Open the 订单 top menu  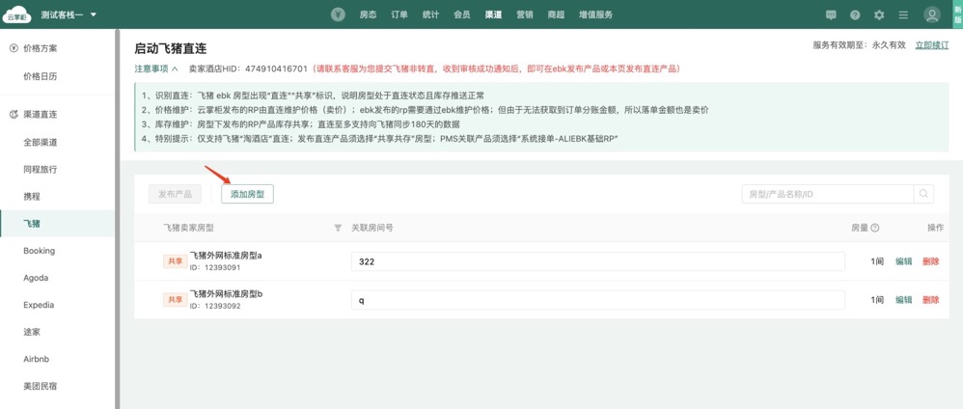tap(399, 15)
